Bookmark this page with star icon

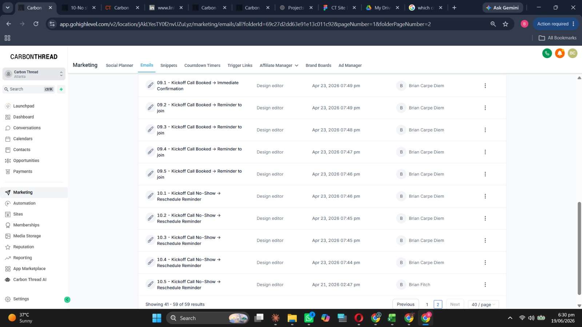point(505,24)
